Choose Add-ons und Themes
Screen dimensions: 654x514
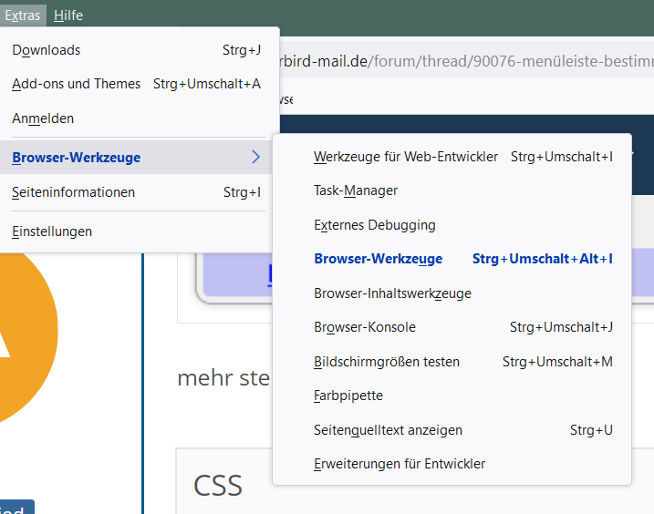coord(77,84)
